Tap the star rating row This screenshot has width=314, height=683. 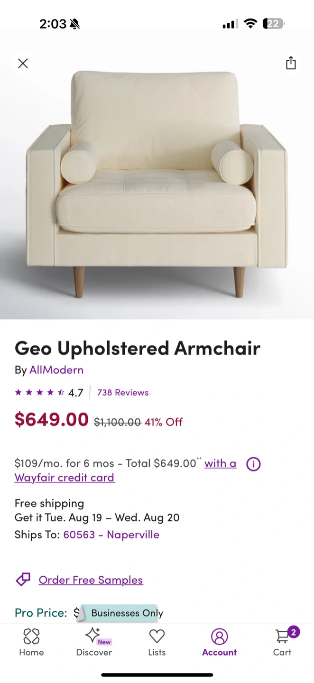point(49,392)
